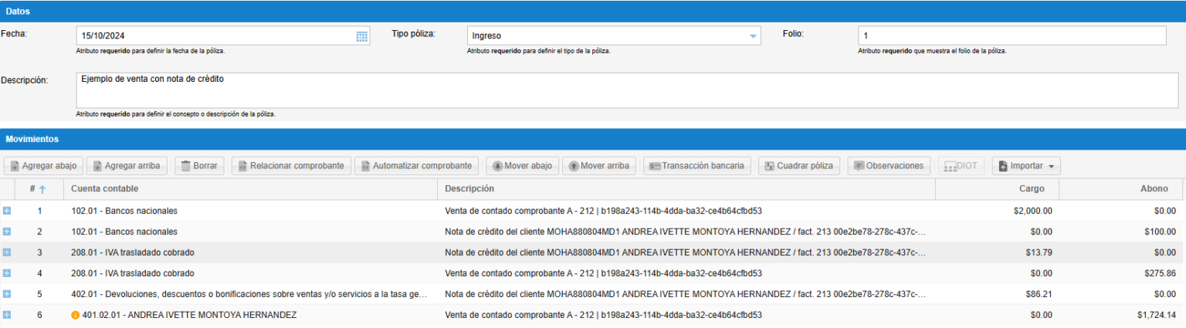
Task: Click into the Folio input field
Action: pos(1011,36)
